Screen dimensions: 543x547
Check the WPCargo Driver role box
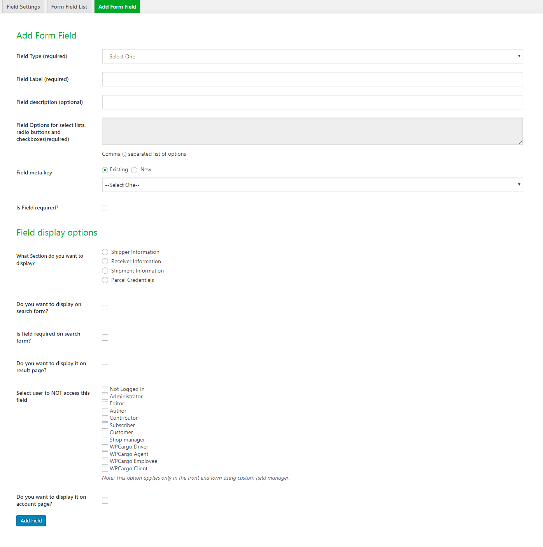pos(105,447)
